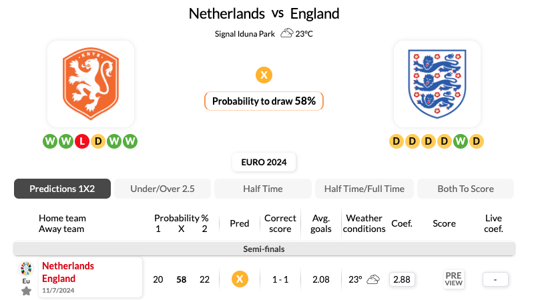Click the Euro 2024 league logo icon

26,269
